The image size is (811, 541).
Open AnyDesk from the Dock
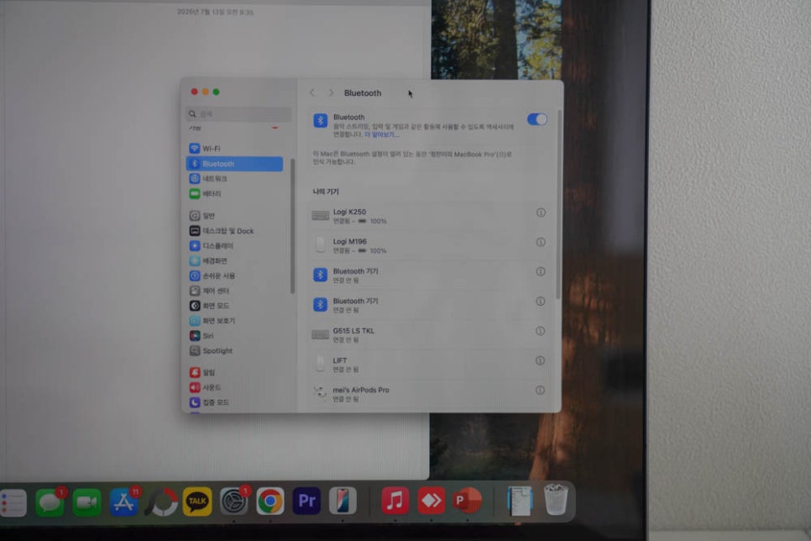pyautogui.click(x=432, y=501)
